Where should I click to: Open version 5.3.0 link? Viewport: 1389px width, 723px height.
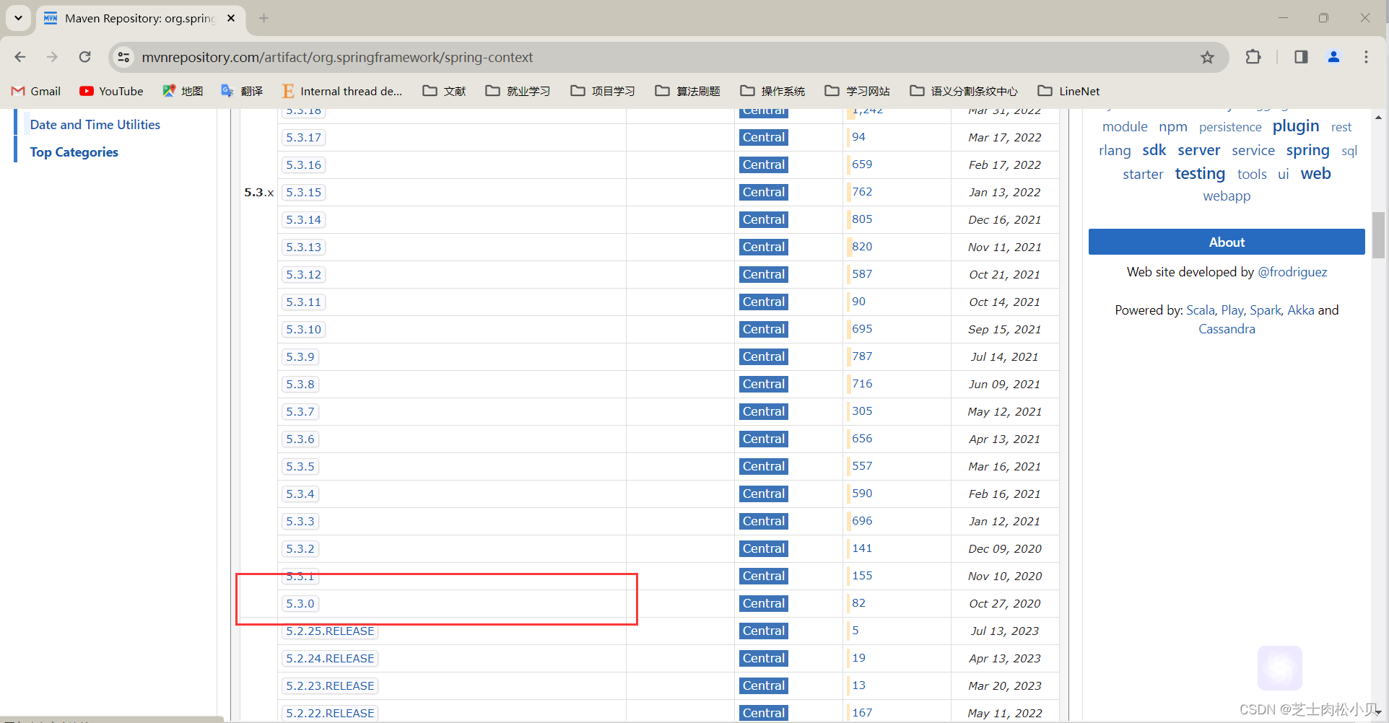click(300, 603)
